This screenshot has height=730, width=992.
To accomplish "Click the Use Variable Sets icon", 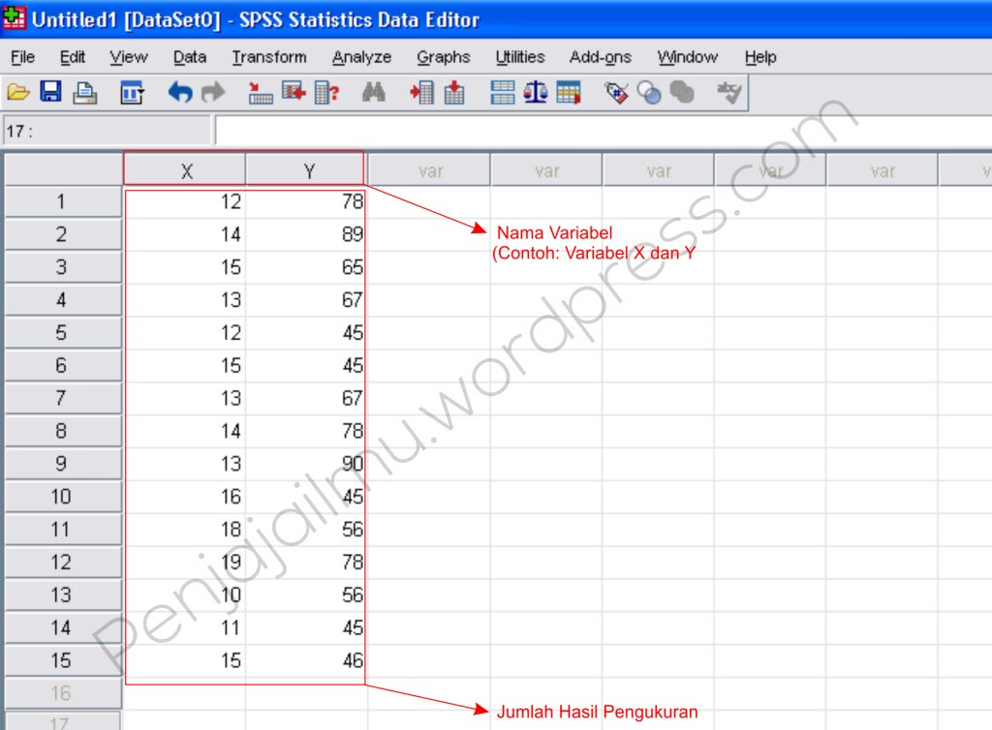I will pyautogui.click(x=649, y=93).
